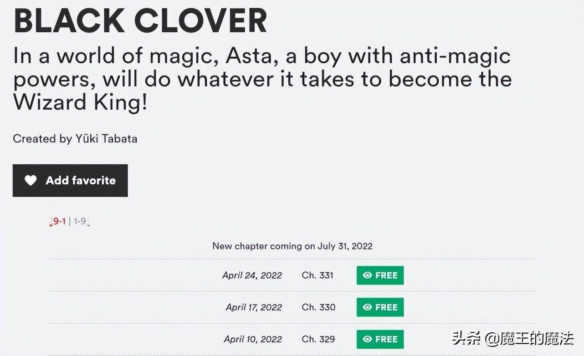Click the April 17, 2022 date
The height and width of the screenshot is (356, 584).
tap(254, 307)
